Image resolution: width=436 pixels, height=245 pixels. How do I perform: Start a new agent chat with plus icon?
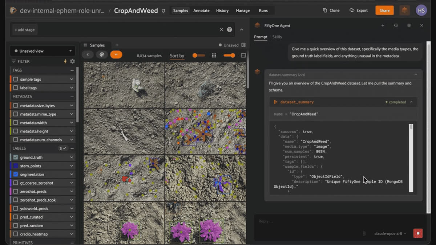pos(383,25)
